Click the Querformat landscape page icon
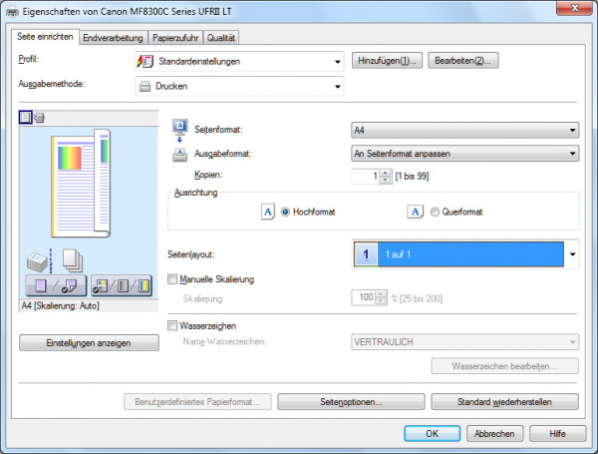598x454 pixels. click(415, 212)
